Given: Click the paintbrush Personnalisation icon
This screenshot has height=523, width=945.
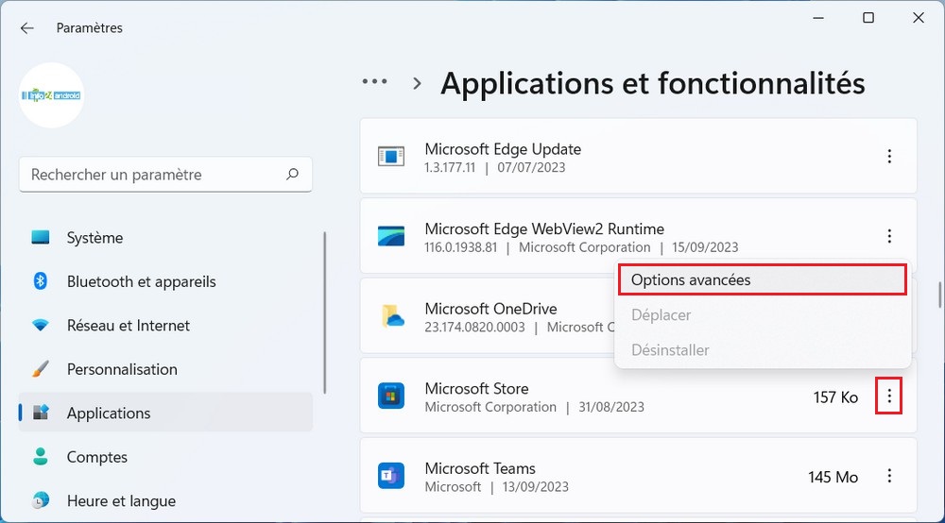Looking at the screenshot, I should pyautogui.click(x=41, y=369).
